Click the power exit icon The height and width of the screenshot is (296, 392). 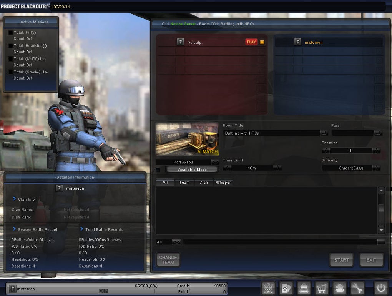381,288
